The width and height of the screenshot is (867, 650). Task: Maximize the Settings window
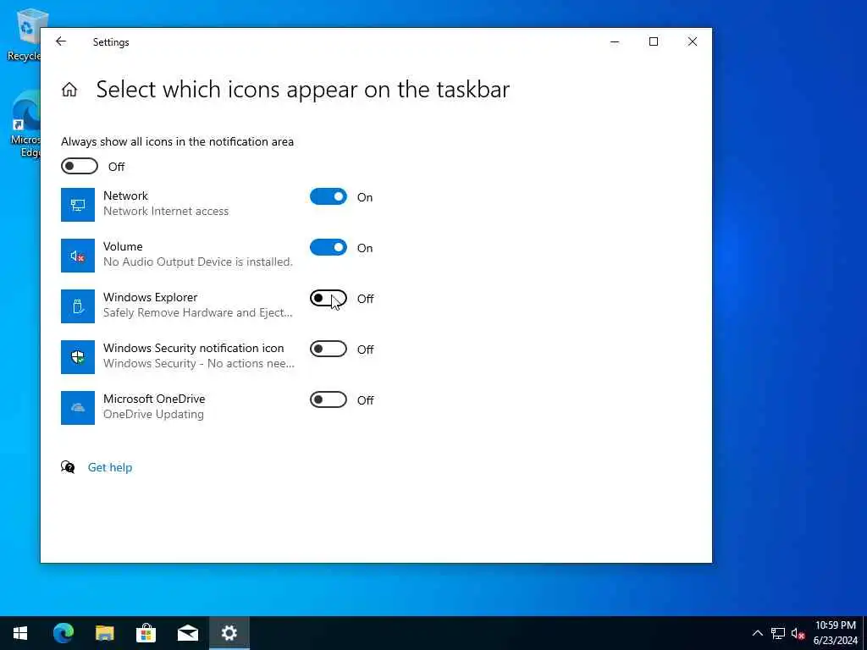654,41
